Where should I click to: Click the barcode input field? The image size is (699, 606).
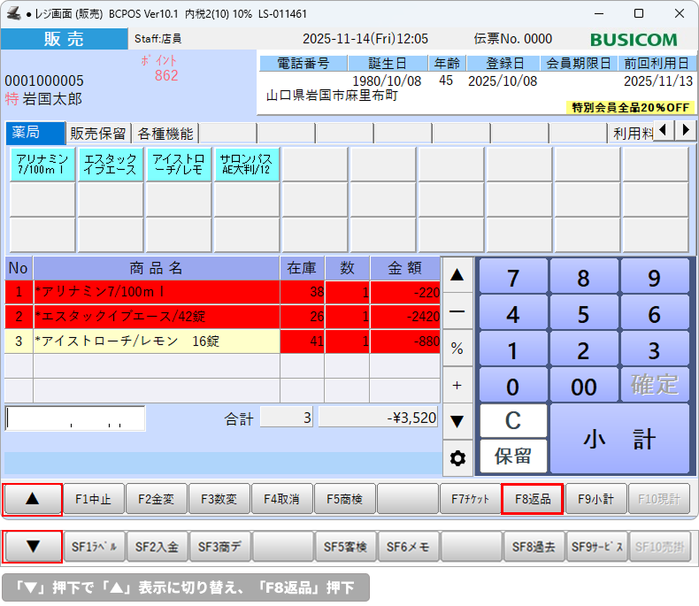[75, 418]
